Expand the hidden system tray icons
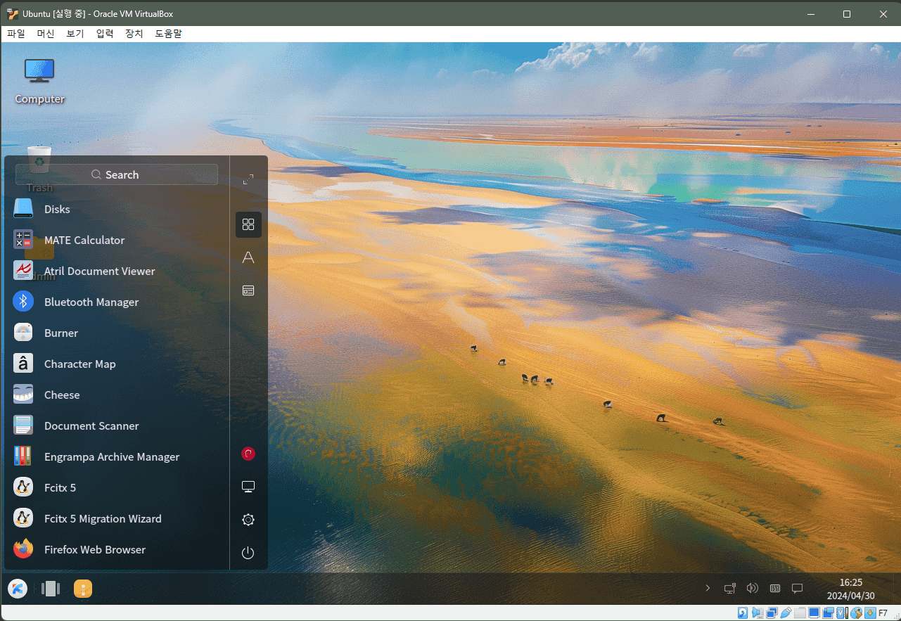Image resolution: width=901 pixels, height=621 pixels. coord(708,588)
